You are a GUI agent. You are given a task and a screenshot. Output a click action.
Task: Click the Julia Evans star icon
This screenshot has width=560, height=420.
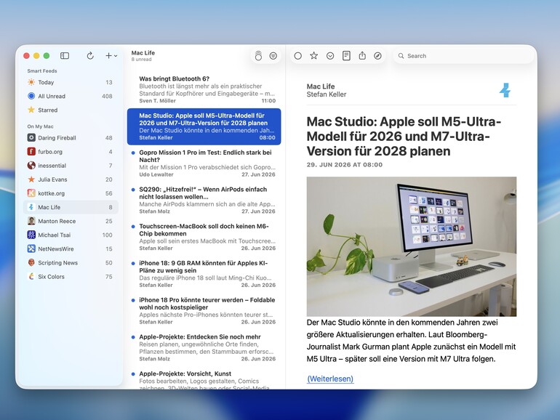[31, 179]
